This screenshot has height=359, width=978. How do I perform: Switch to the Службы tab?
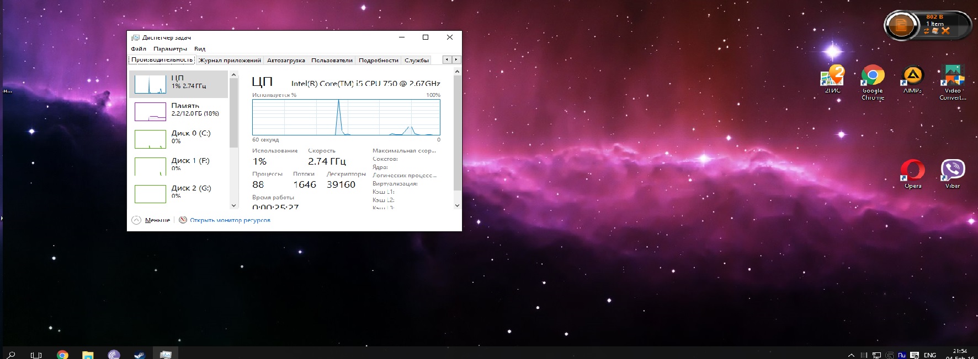pos(417,60)
